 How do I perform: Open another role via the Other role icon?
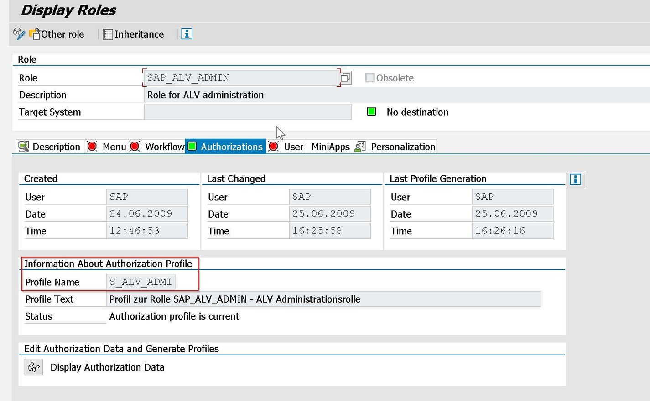[36, 34]
